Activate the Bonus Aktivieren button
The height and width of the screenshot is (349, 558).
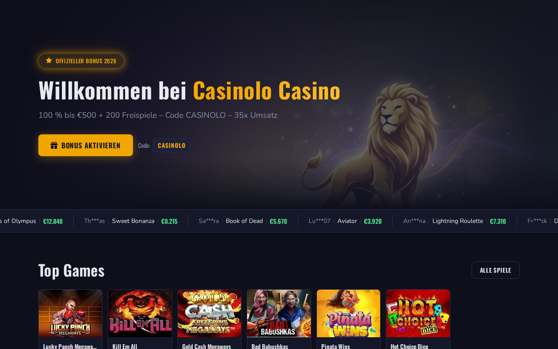85,145
